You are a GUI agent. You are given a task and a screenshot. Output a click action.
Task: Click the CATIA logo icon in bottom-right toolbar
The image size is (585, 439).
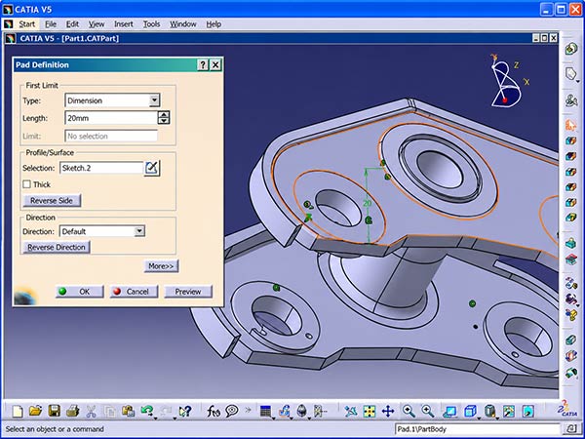point(566,409)
